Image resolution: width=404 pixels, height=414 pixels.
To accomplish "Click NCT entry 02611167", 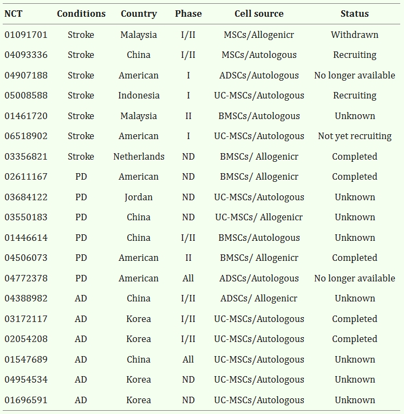I will [26, 176].
